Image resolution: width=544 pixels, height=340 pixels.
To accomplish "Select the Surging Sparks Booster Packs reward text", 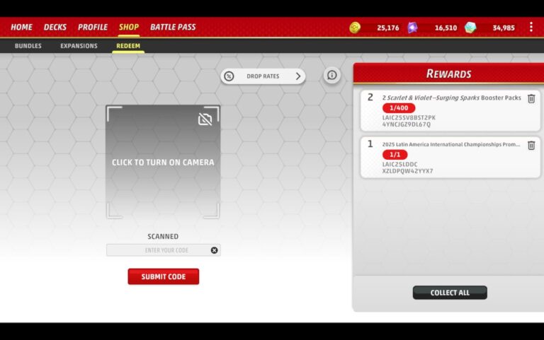I will pos(452,98).
